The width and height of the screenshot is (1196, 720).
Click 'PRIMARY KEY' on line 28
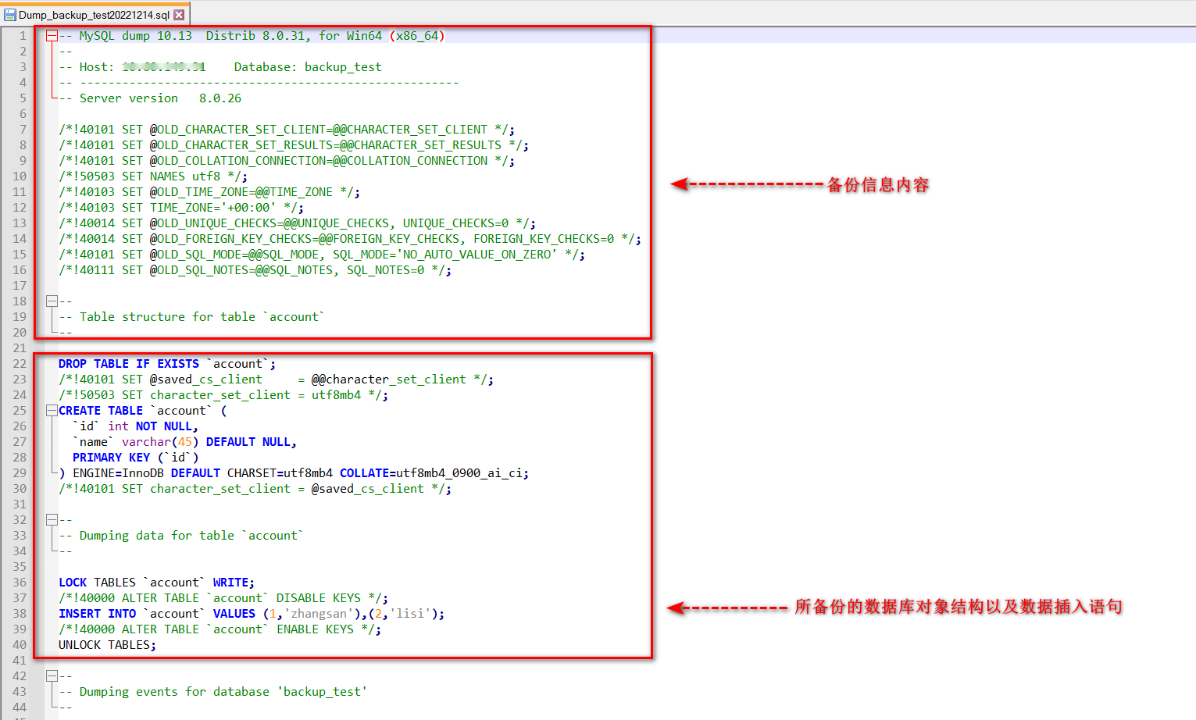coord(111,458)
